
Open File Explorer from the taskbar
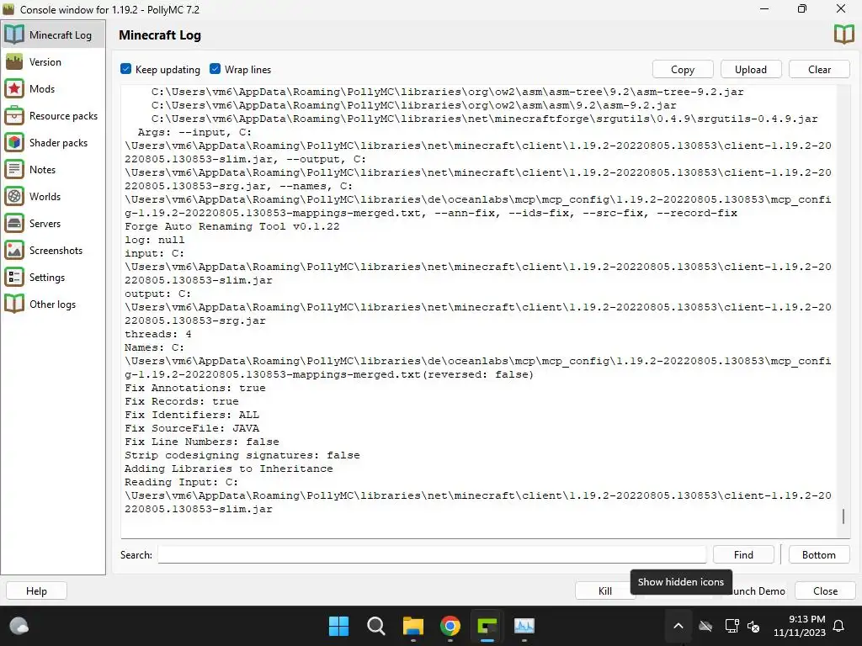412,626
